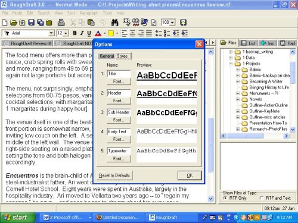This screenshot has height=223, width=298.
Task: Click the red squiggle auto-spell icon
Action: coord(136,22)
